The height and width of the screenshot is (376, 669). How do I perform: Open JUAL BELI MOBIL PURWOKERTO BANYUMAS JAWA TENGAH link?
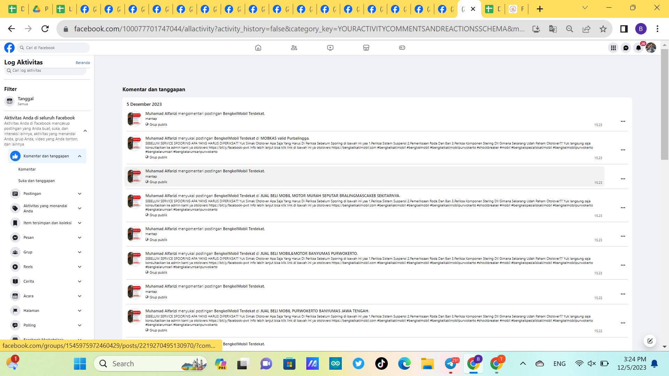tap(314, 311)
